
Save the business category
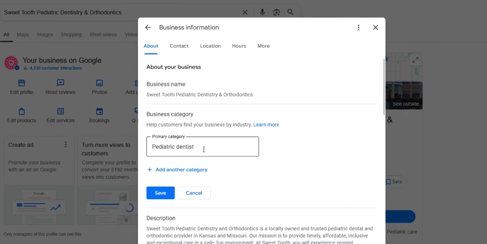point(160,193)
